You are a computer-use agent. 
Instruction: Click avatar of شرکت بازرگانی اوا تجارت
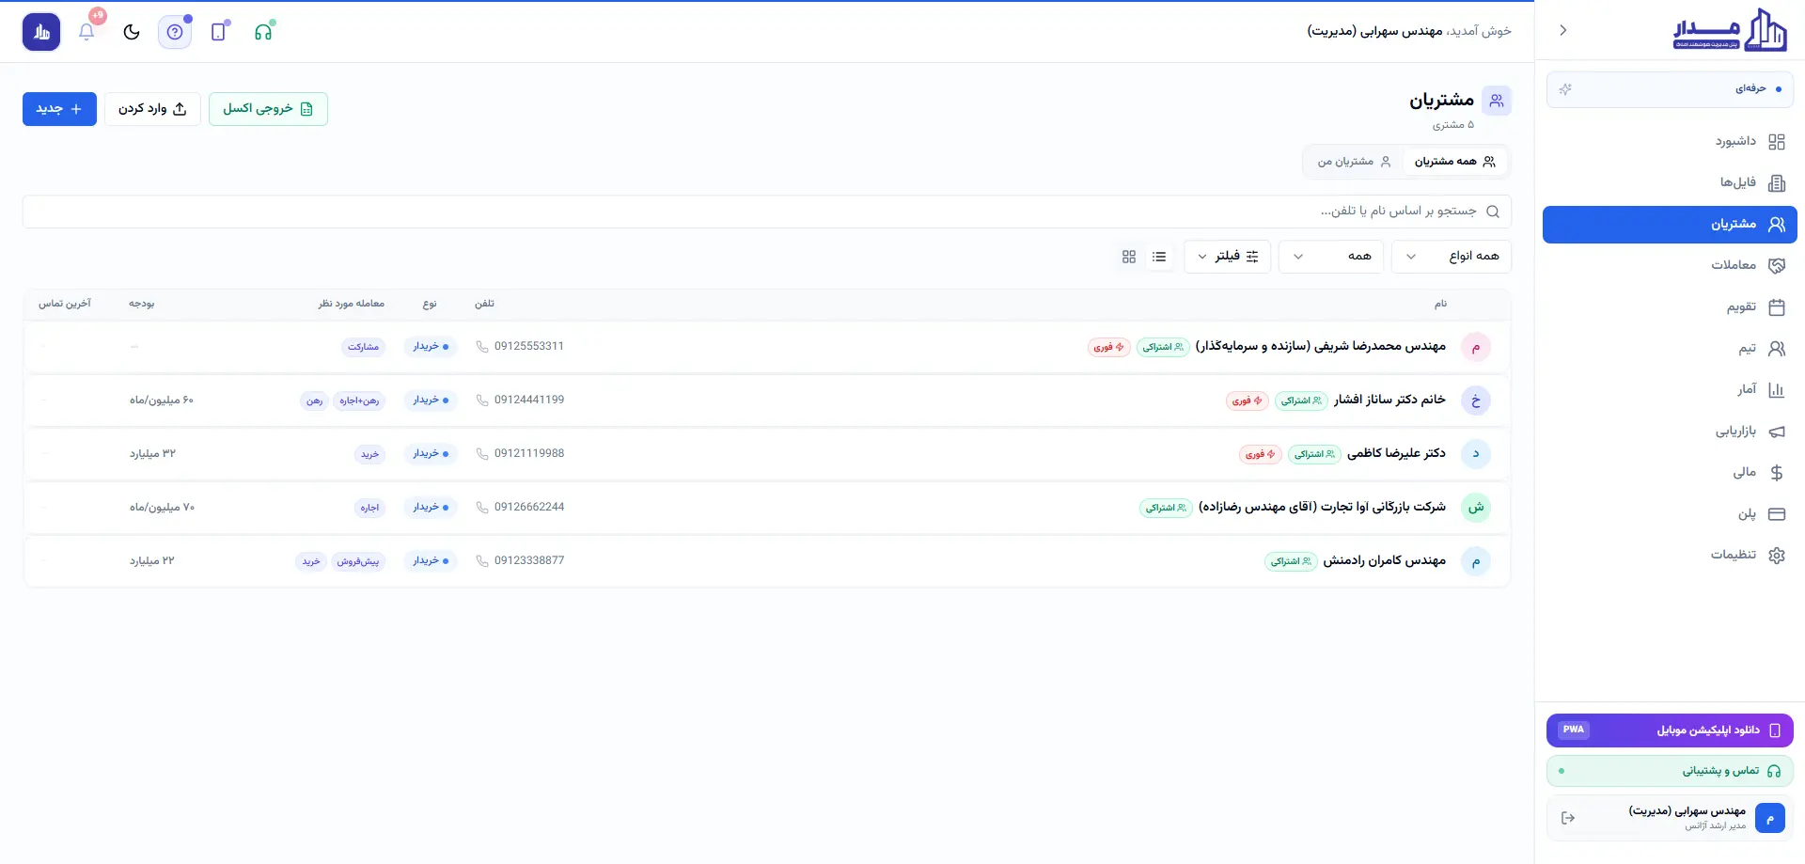point(1476,508)
